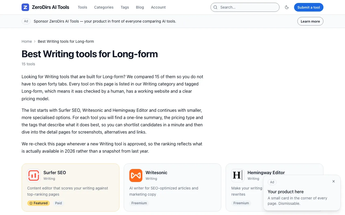
Task: Click the Writesonic description text
Action: pos(164,191)
